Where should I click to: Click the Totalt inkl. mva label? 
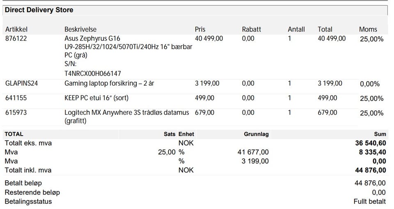28,170
